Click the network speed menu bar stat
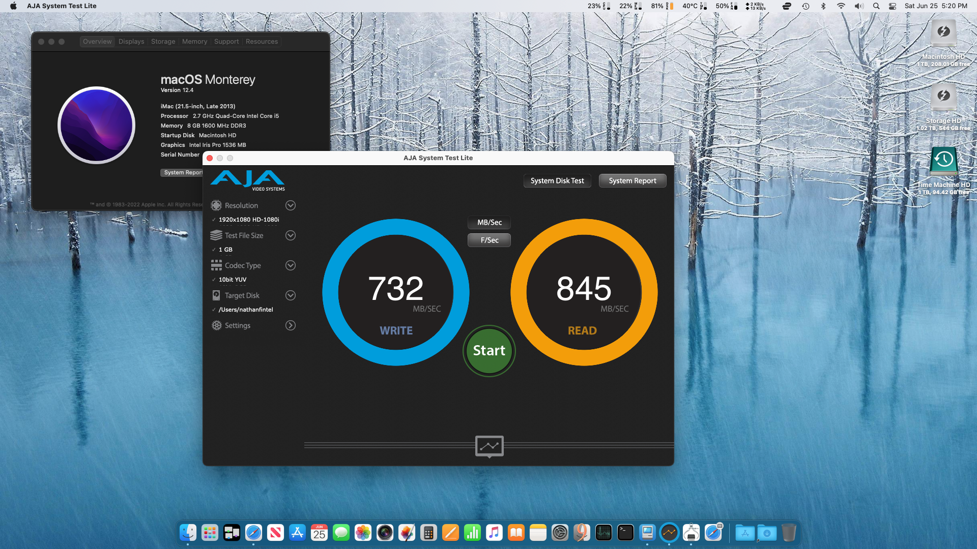977x549 pixels. pos(755,6)
